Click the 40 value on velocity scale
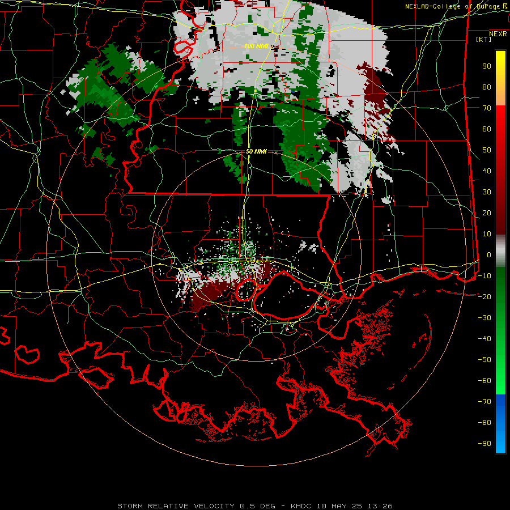This screenshot has width=510, height=510. 487,171
